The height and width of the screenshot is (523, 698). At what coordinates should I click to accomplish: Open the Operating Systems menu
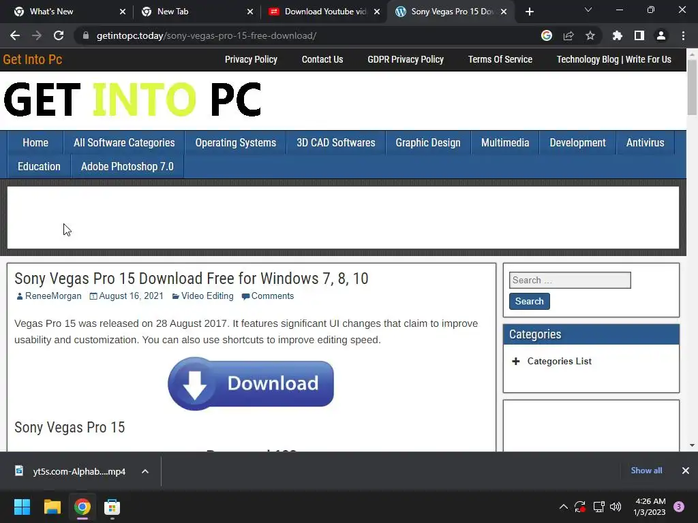(x=235, y=143)
